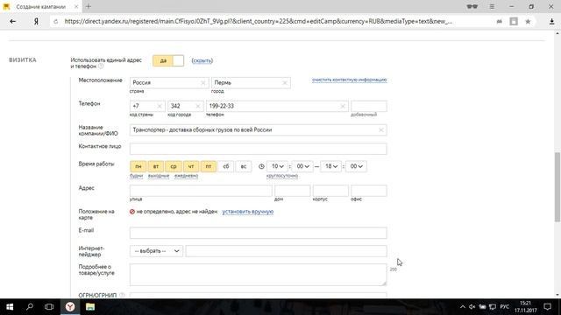The height and width of the screenshot is (315, 561).
Task: Open end hour dropdown showing 18
Action: (331, 166)
